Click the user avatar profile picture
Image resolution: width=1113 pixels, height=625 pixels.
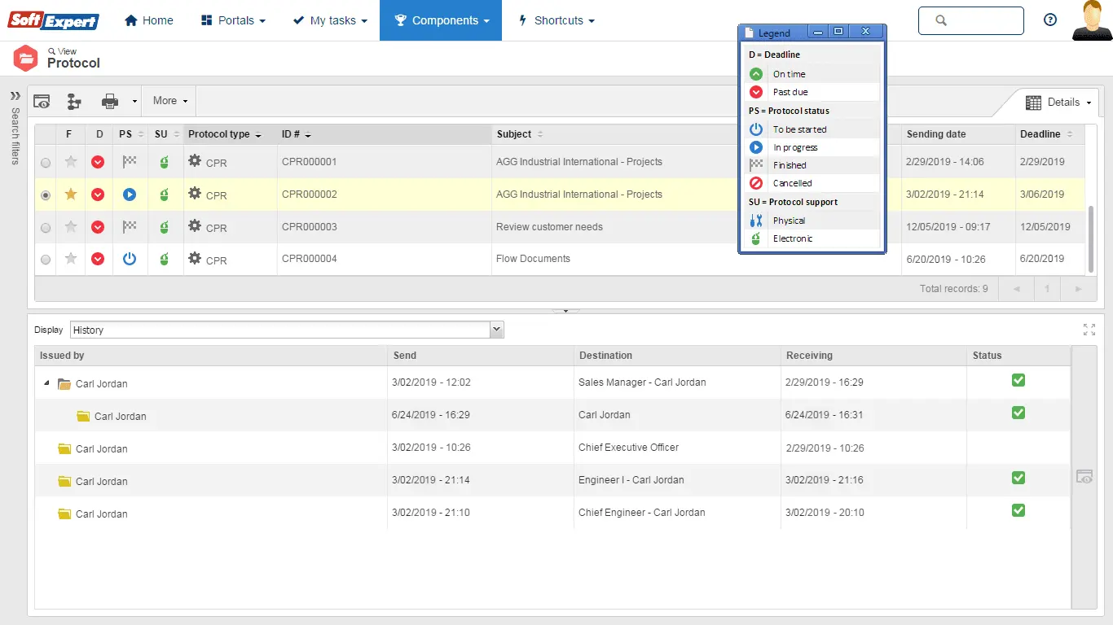point(1092,20)
